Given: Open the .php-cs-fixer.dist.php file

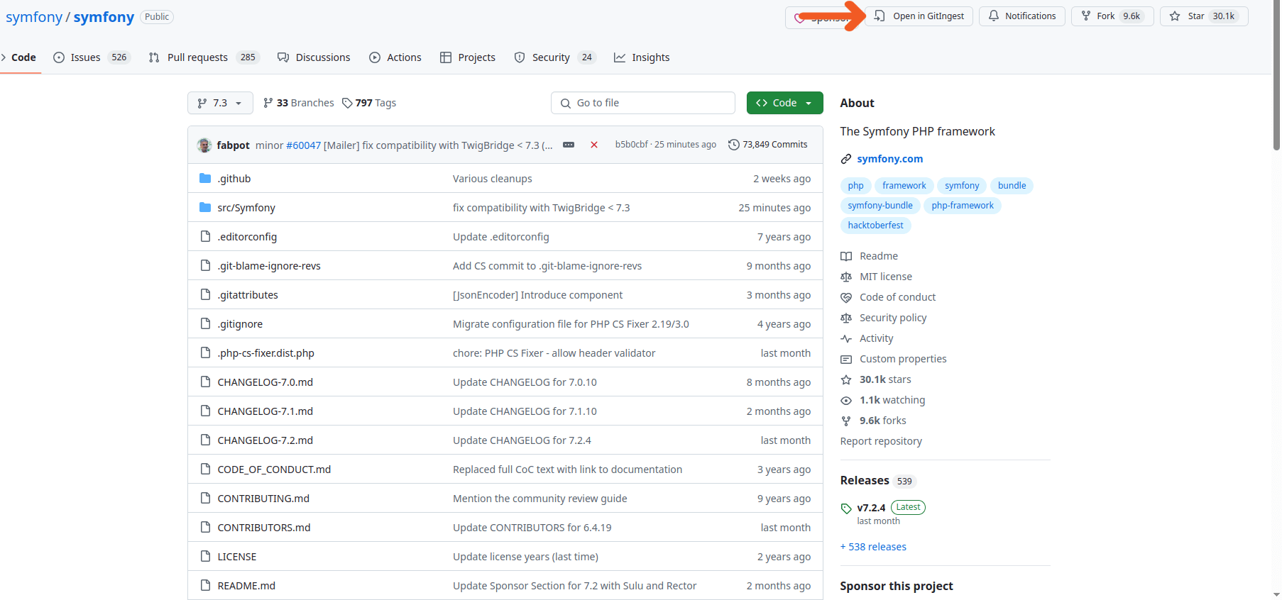Looking at the screenshot, I should (265, 353).
